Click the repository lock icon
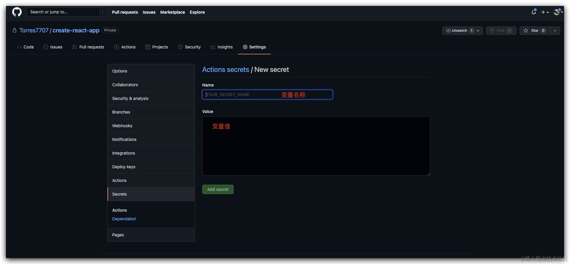570x264 pixels. point(15,30)
